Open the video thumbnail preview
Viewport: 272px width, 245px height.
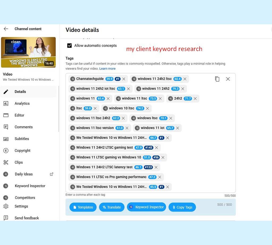tap(28, 52)
